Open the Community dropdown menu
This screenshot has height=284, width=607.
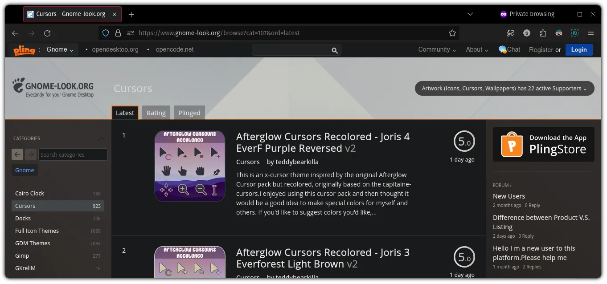pyautogui.click(x=437, y=50)
